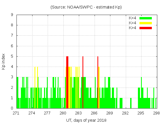
Task: Click the vertical "Kp index" axis label
Action: (x=4, y=61)
